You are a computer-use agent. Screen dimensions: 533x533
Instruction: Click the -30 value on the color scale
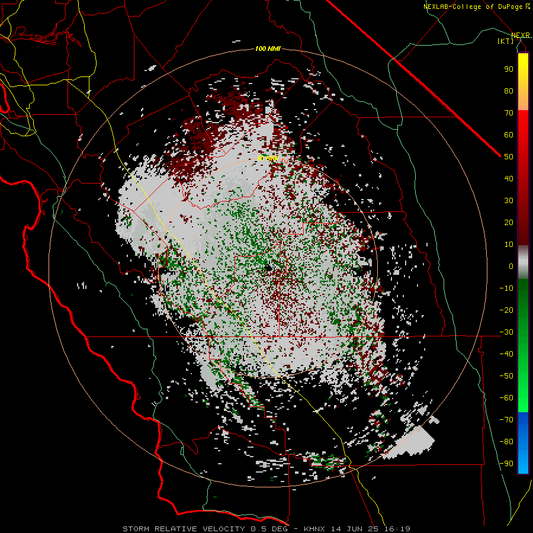tap(506, 332)
